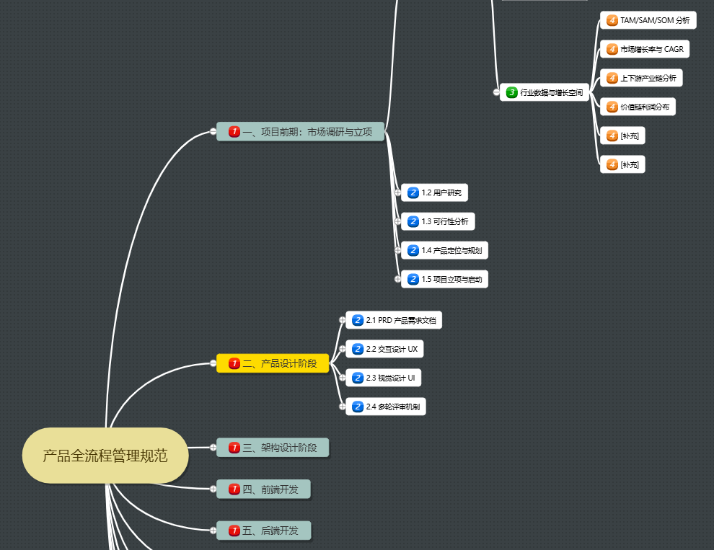Click priority 4 icon on TAM/SAM/SOM 分析
Image resolution: width=714 pixels, height=550 pixels.
tap(612, 20)
